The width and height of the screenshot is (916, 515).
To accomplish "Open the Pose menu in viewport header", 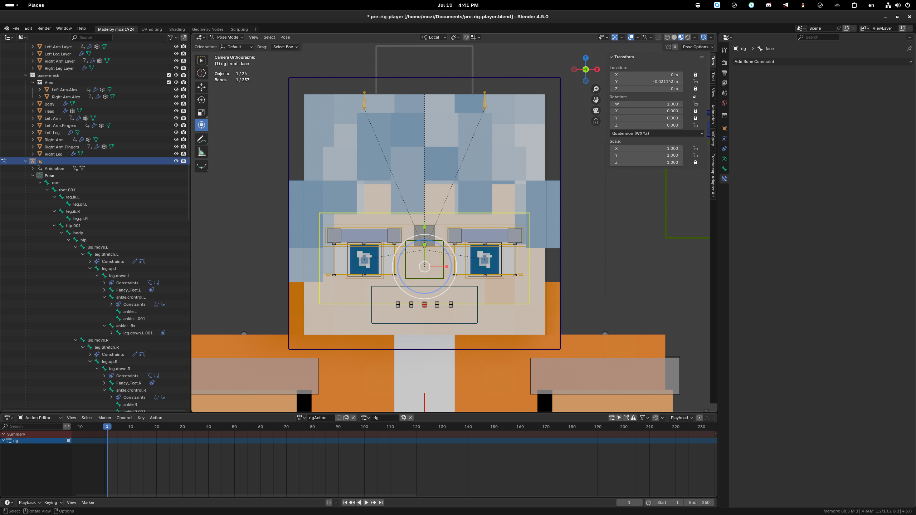I will pos(285,37).
